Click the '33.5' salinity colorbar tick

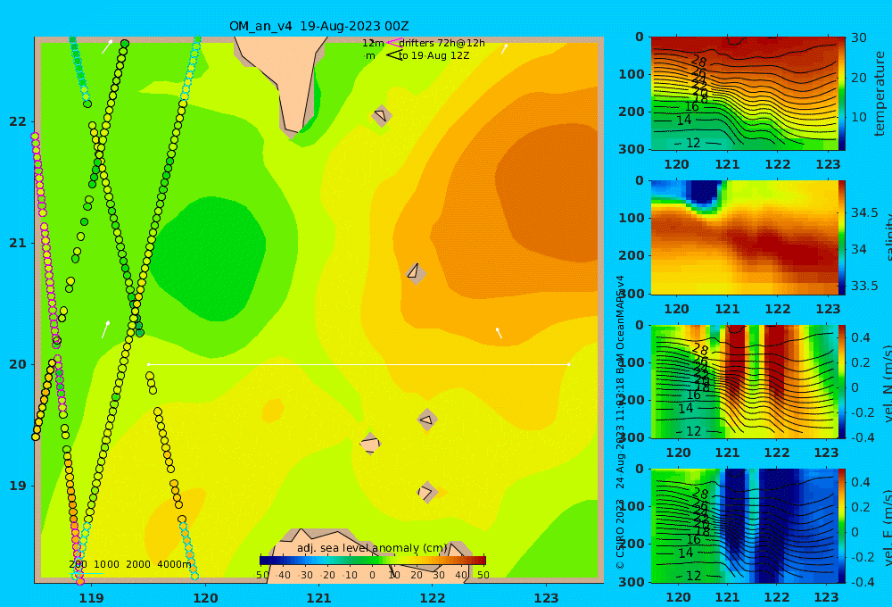863,286
